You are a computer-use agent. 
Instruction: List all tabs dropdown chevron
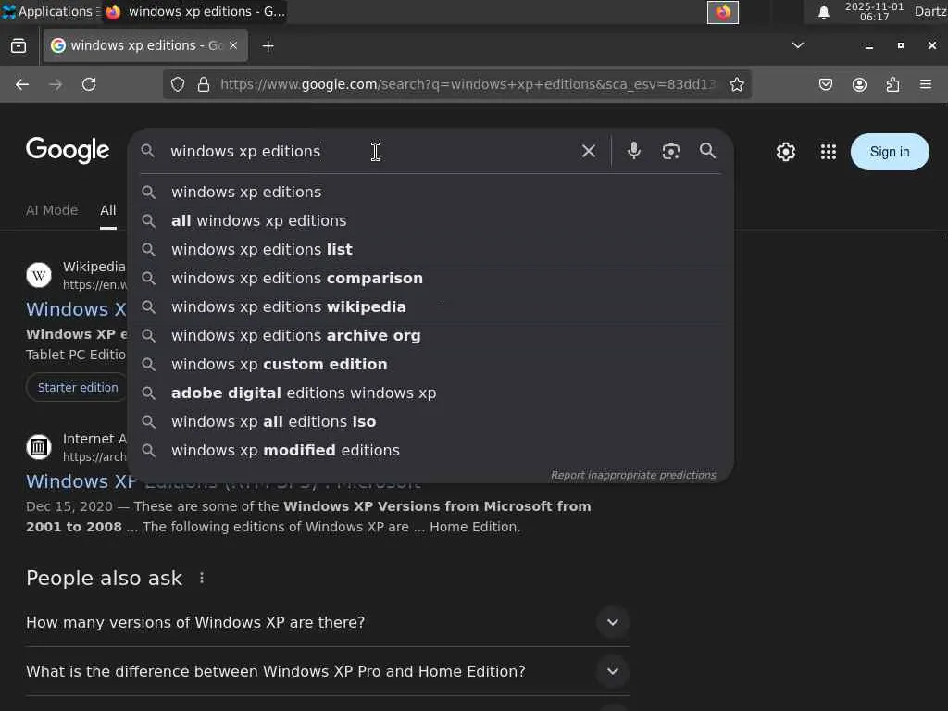click(798, 45)
